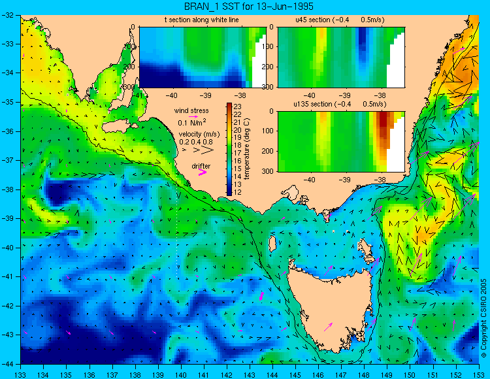Click longitude label 147 on bottom axis
The width and height of the screenshot is (490, 379).
click(341, 375)
